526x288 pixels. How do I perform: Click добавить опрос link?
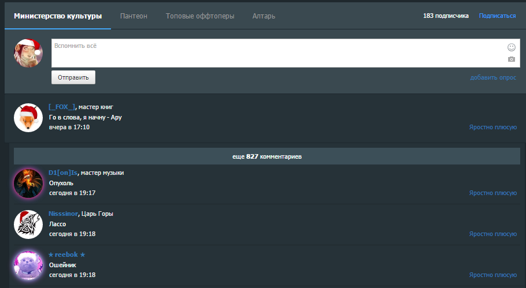[x=493, y=77]
